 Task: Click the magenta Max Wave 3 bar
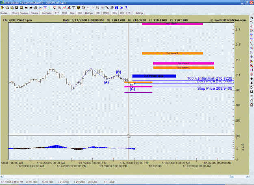point(172,24)
